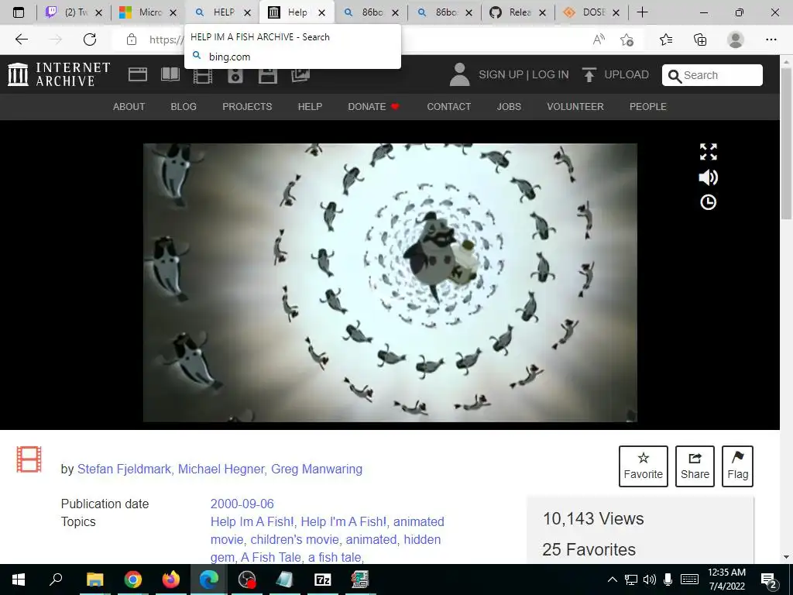
Task: Open the DONATE menu item
Action: pyautogui.click(x=373, y=107)
